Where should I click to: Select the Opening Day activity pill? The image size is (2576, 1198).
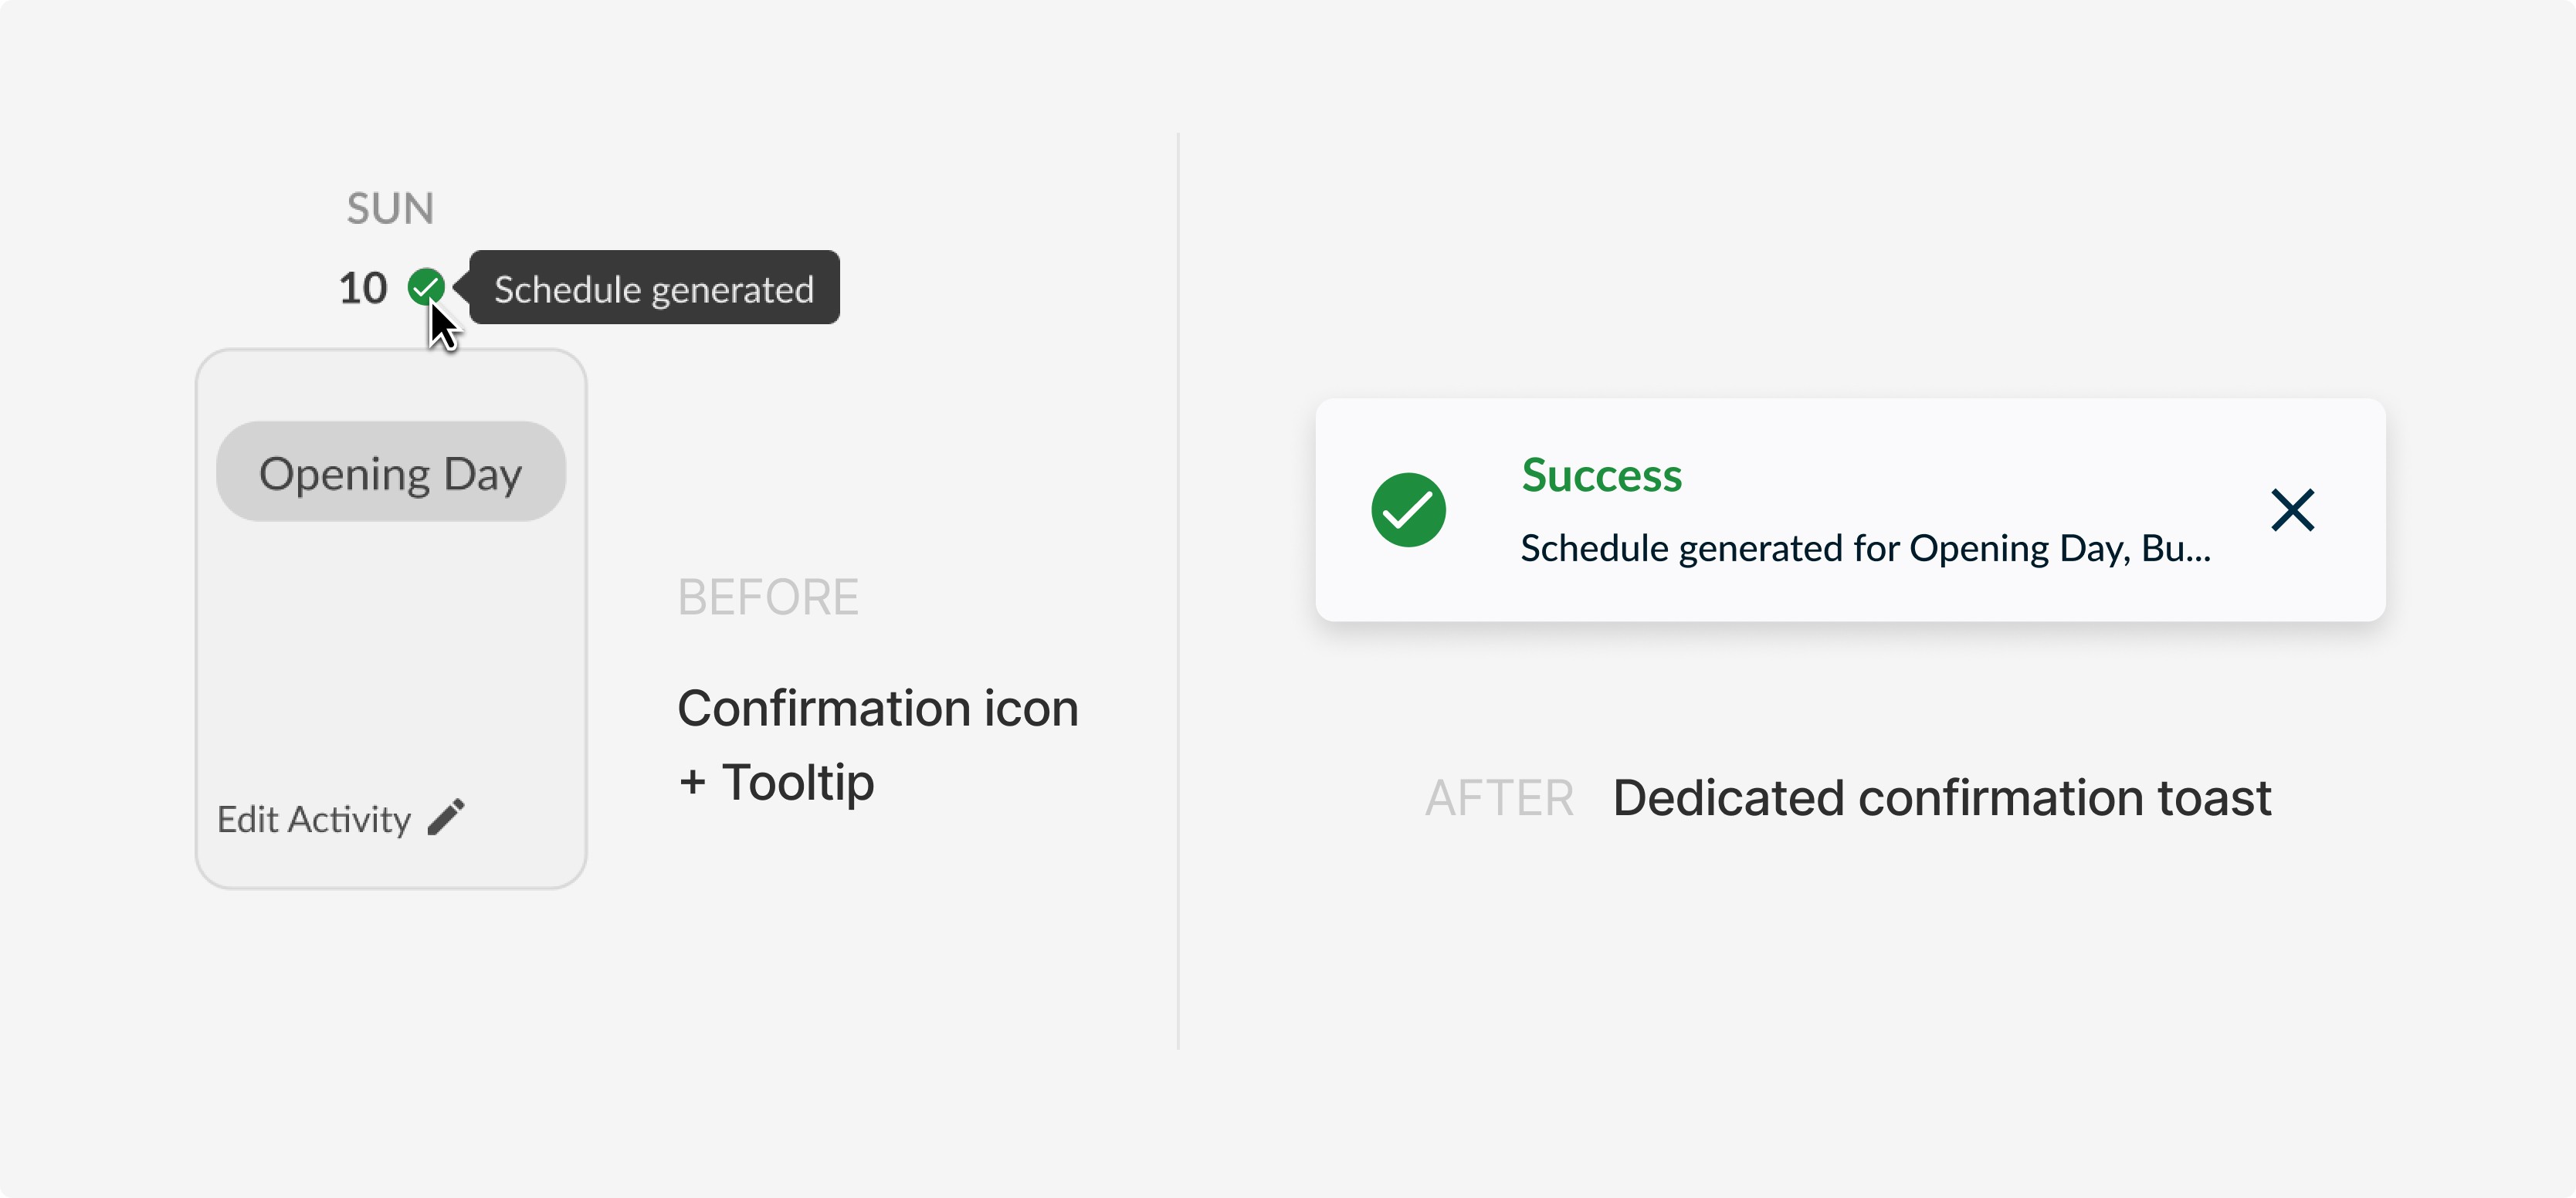coord(390,472)
